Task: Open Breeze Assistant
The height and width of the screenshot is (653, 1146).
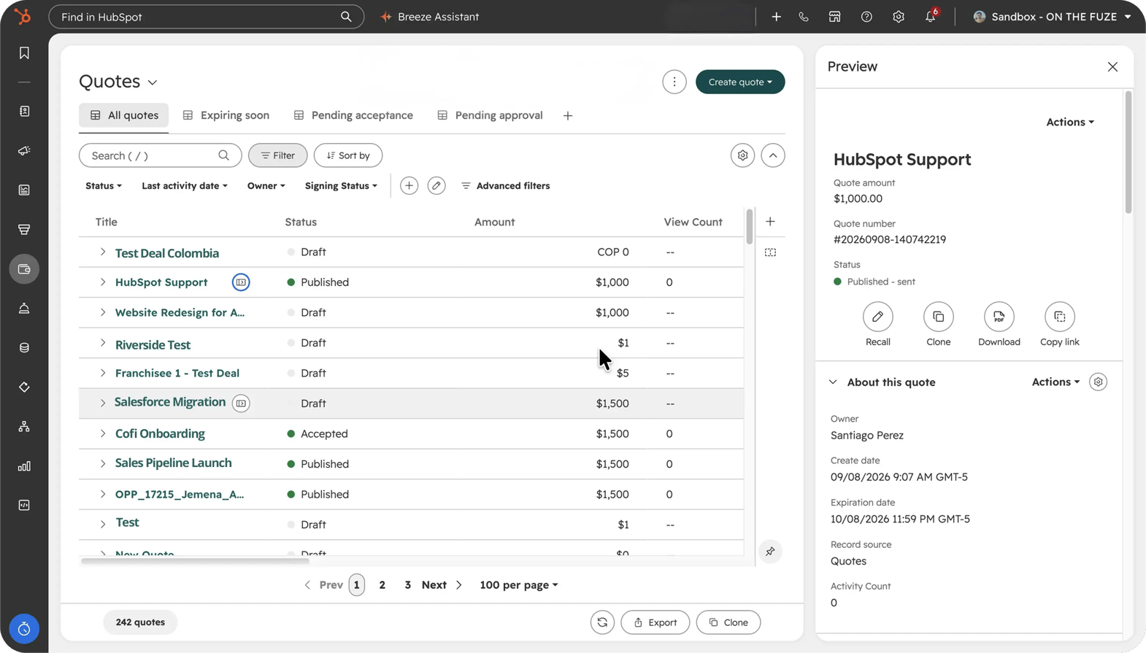Action: 430,17
